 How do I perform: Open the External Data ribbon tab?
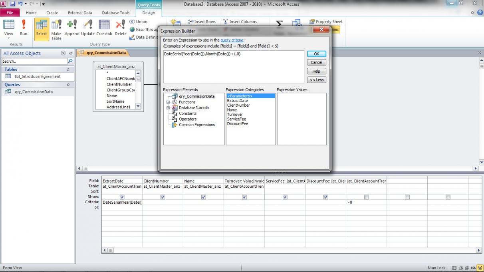(80, 13)
